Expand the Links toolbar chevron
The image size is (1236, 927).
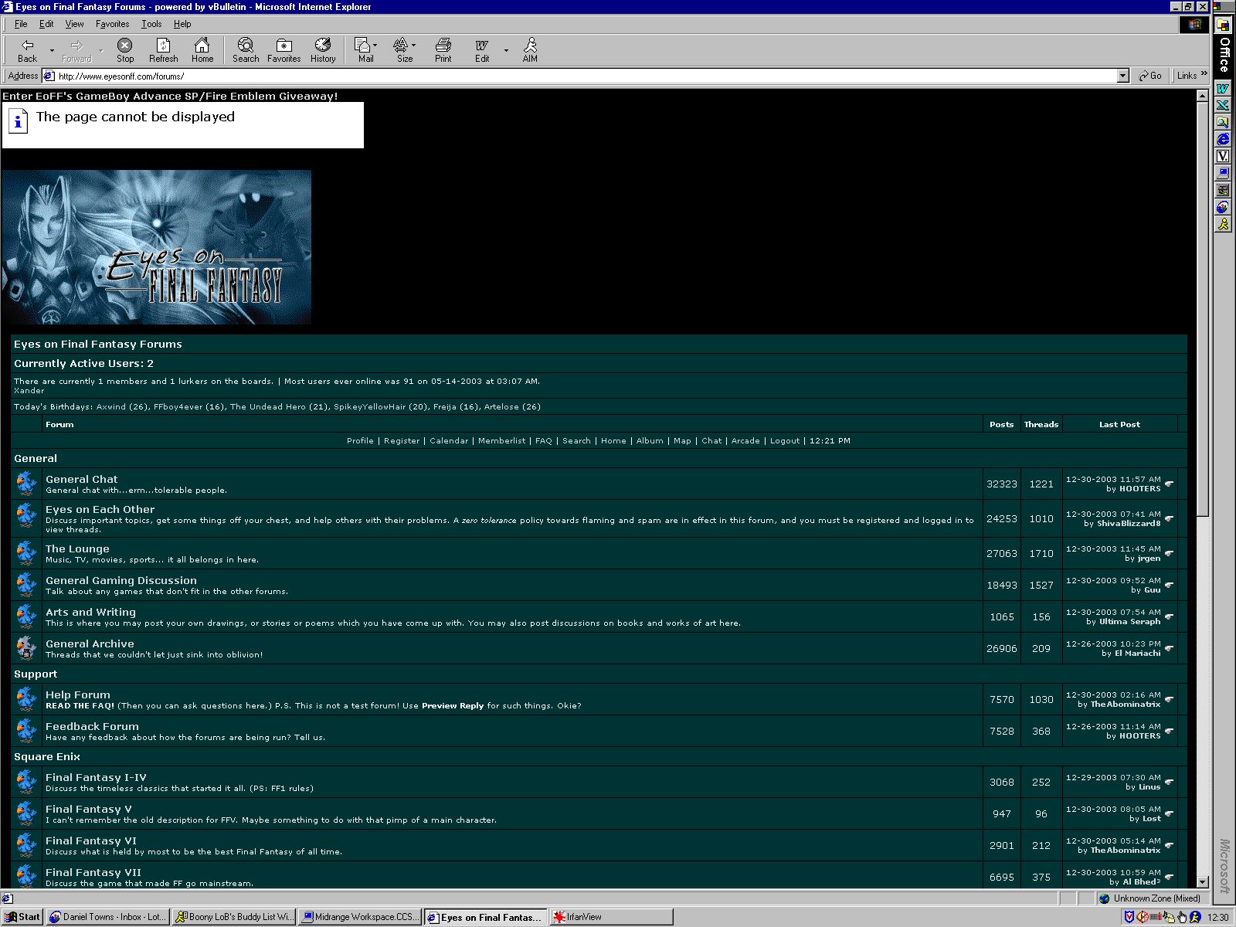point(1204,74)
